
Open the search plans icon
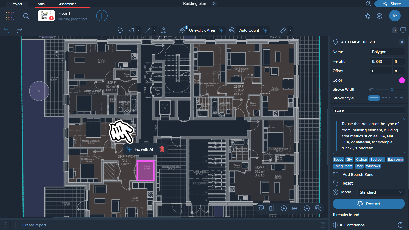click(x=26, y=16)
